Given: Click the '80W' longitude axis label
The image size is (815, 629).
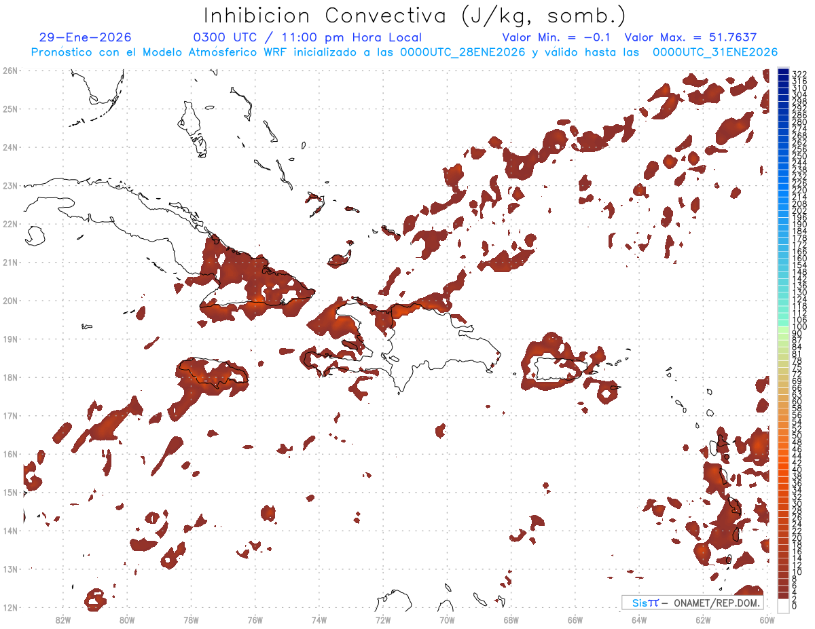Looking at the screenshot, I should pyautogui.click(x=127, y=619).
